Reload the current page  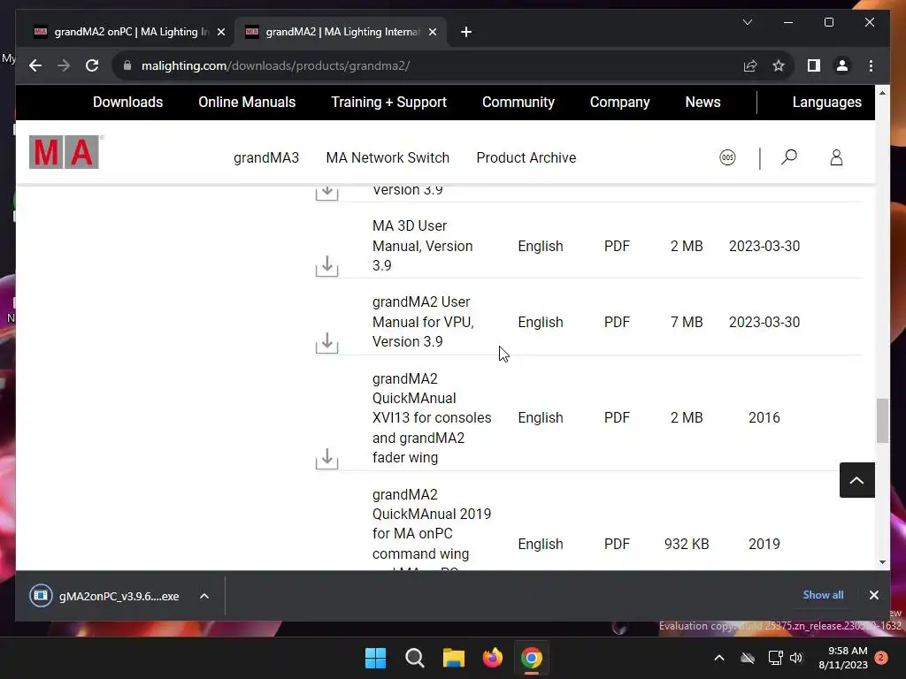(92, 65)
